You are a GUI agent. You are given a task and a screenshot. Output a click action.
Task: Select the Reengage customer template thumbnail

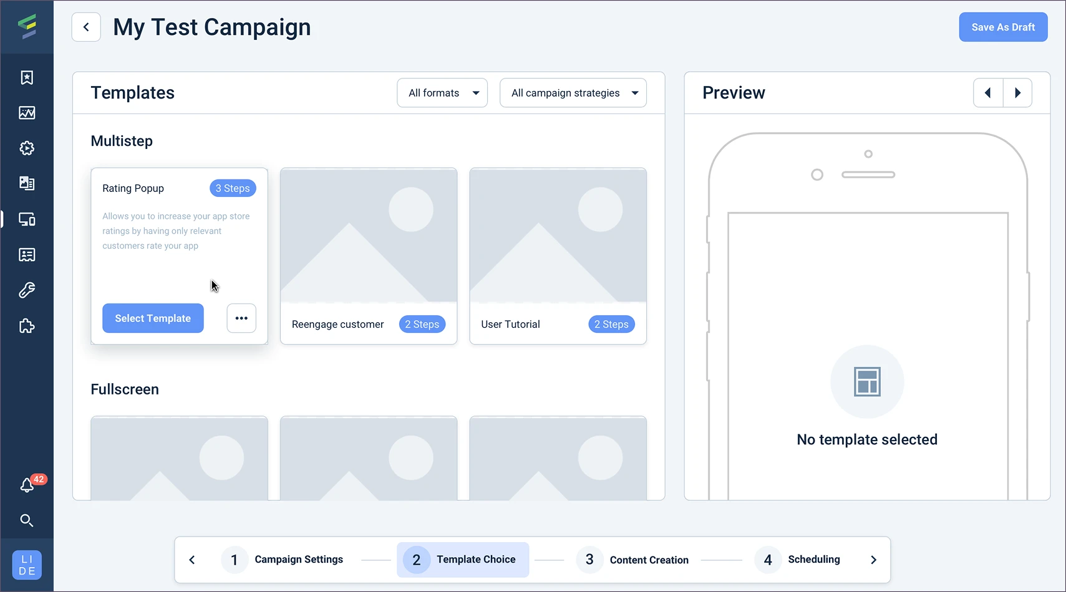click(369, 236)
